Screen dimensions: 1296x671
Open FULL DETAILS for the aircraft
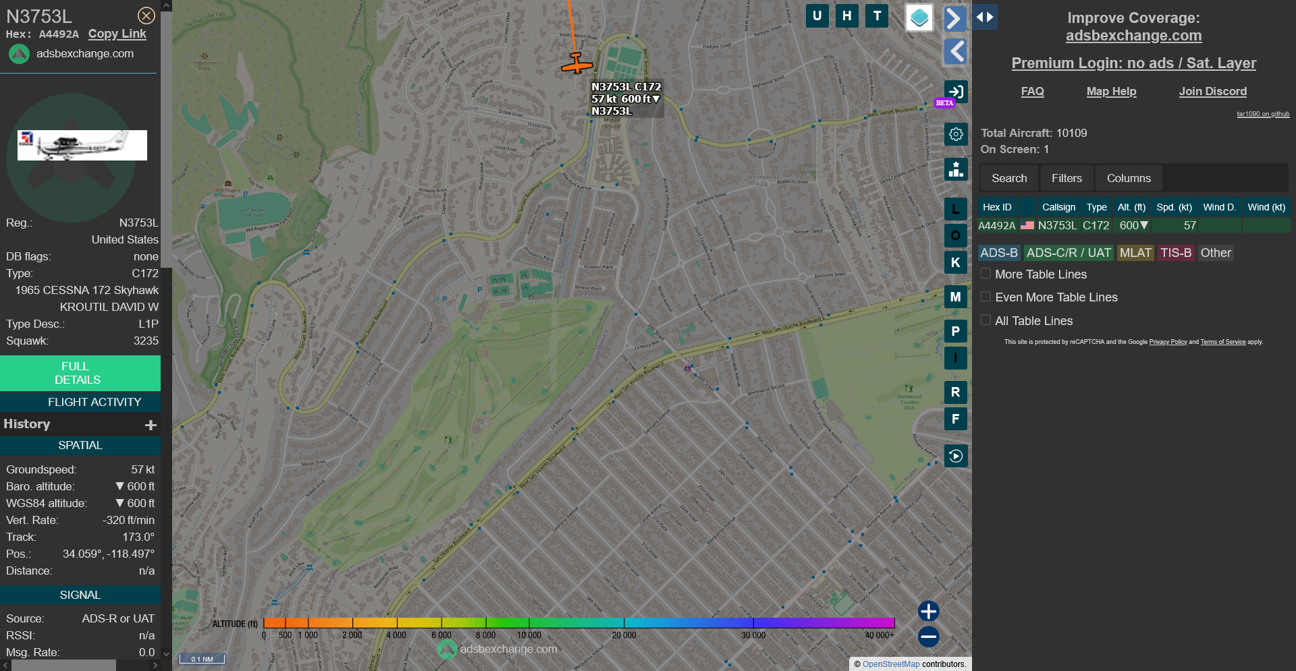(80, 373)
